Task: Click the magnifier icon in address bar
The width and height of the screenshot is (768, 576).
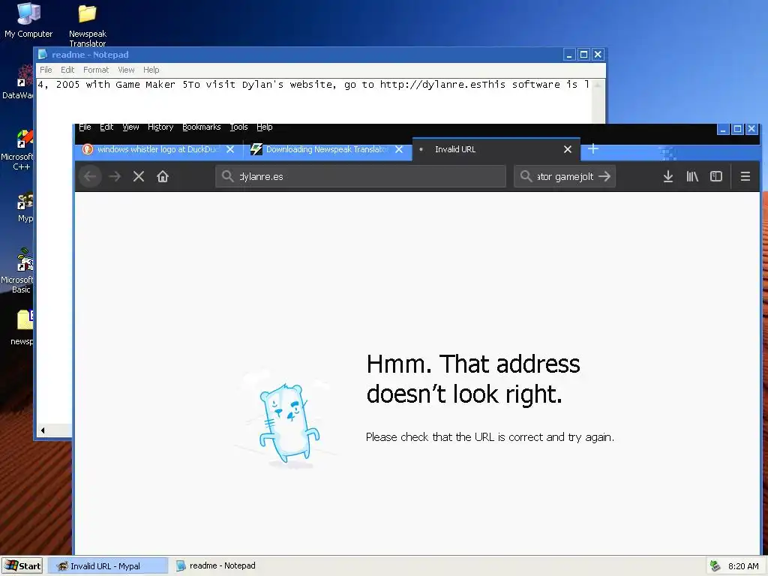Action: (x=227, y=176)
